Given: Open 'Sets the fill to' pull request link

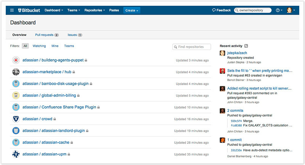Looking at the screenshot, I should pos(260,71).
